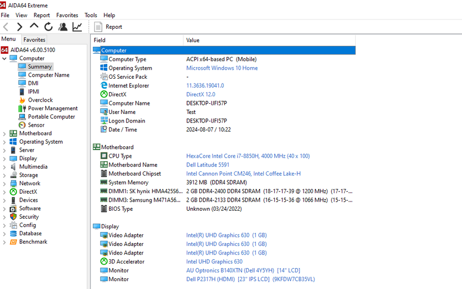Click the Motherboard board icon in tree

point(13,133)
